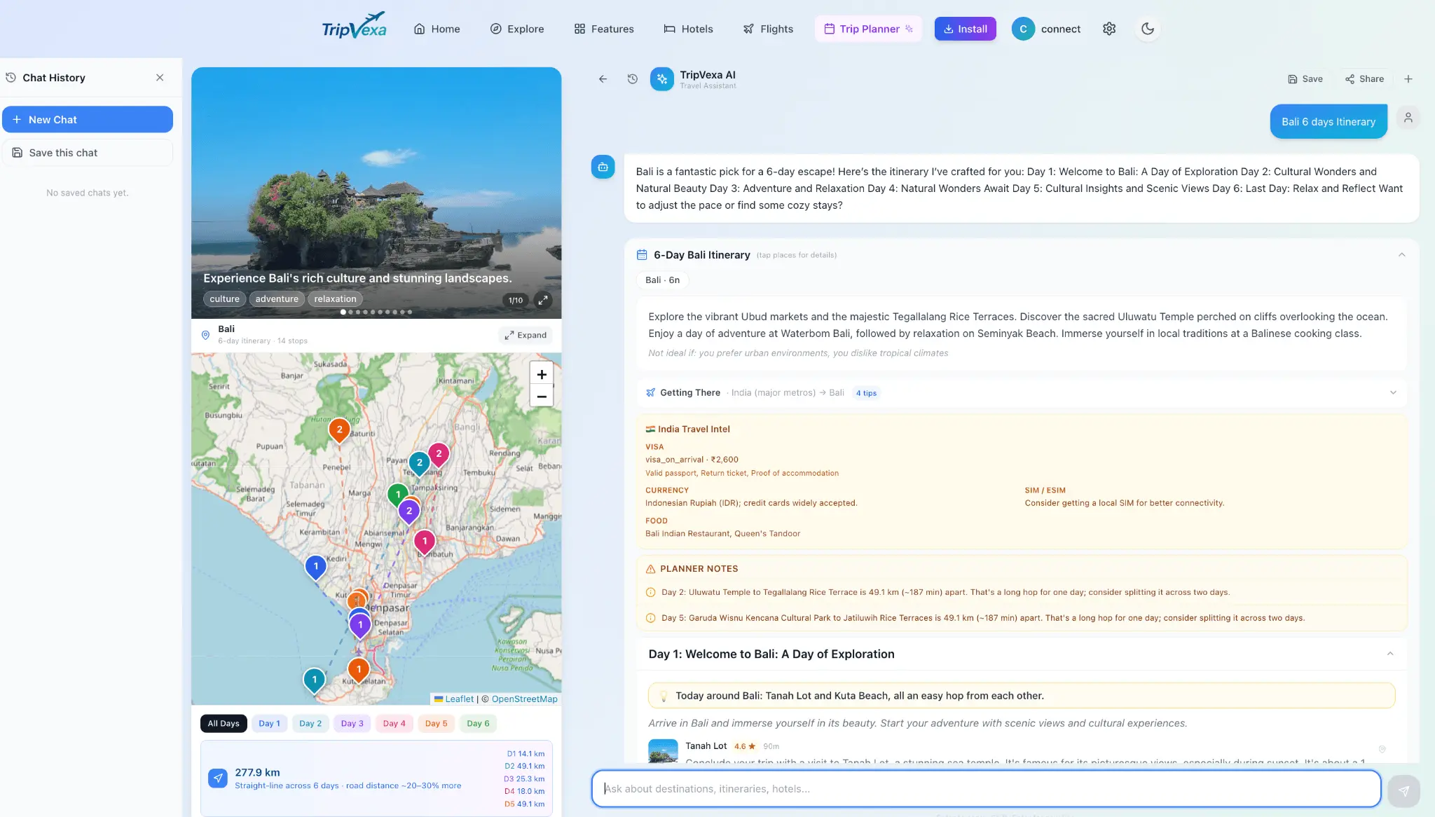This screenshot has width=1435, height=817.
Task: Click the Tanah Lot thumbnail
Action: point(663,750)
